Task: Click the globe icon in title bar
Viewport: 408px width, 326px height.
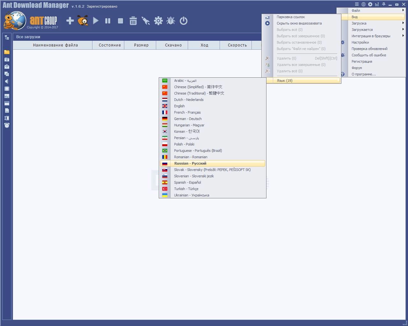Action: coord(363,4)
